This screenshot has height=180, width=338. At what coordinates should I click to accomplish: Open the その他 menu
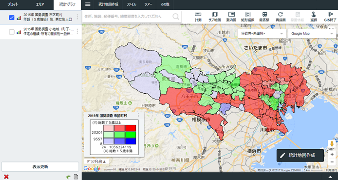click(165, 4)
